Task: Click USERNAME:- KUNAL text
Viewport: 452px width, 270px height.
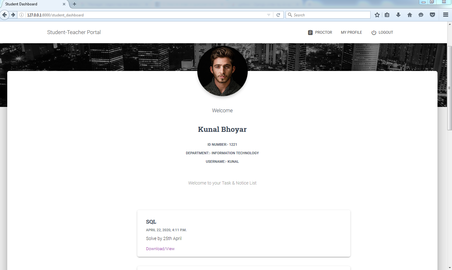Action: click(222, 161)
